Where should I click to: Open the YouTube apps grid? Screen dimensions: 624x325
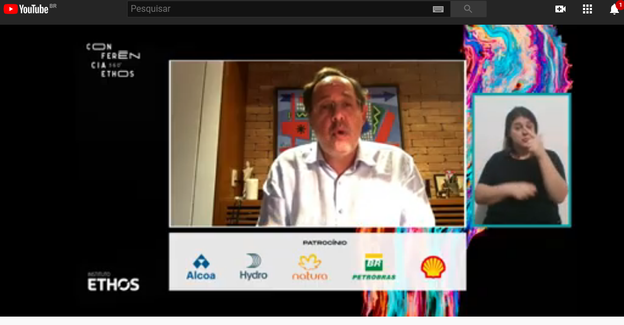587,9
